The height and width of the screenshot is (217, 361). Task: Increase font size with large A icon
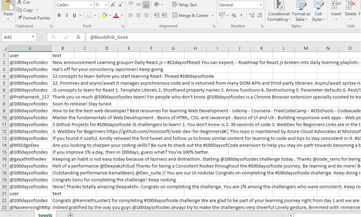[113, 5]
